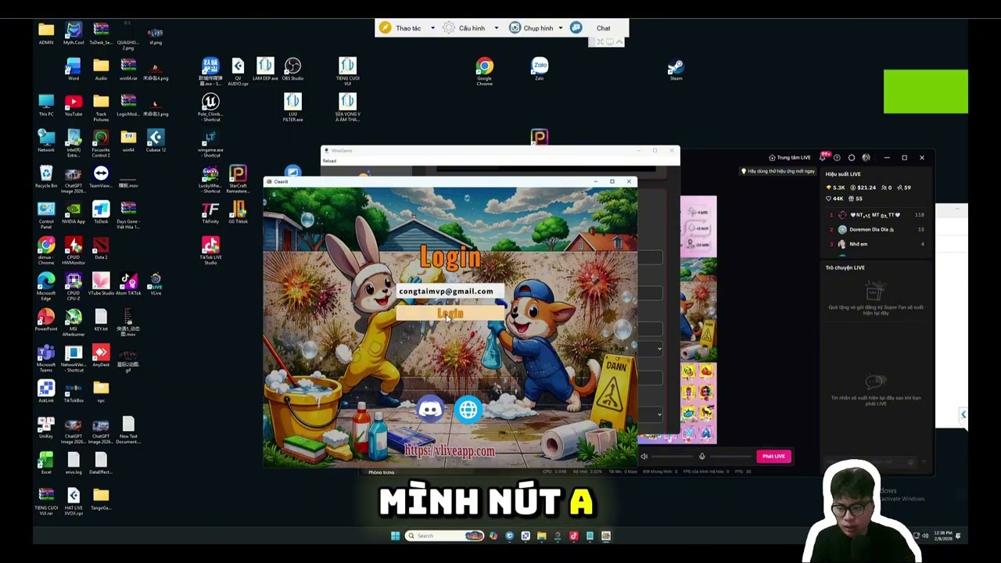1001x563 pixels.
Task: Open the settings icon in TikTok LIVE Studio
Action: tap(852, 158)
